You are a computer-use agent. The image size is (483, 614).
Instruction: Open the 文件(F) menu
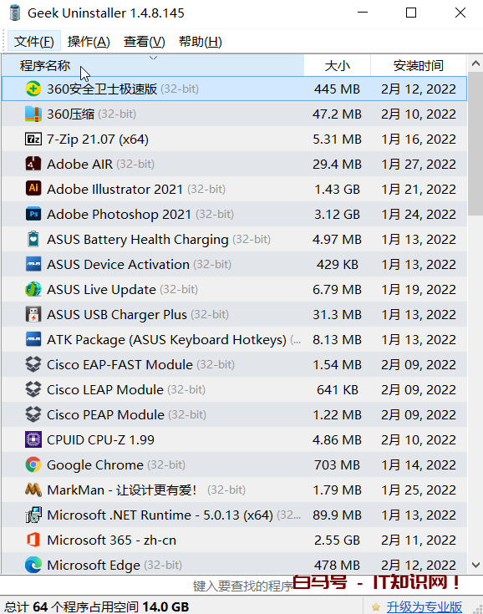click(34, 42)
